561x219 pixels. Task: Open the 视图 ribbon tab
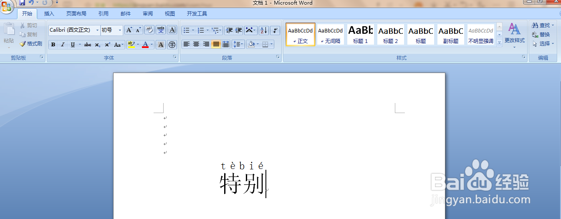pyautogui.click(x=170, y=14)
